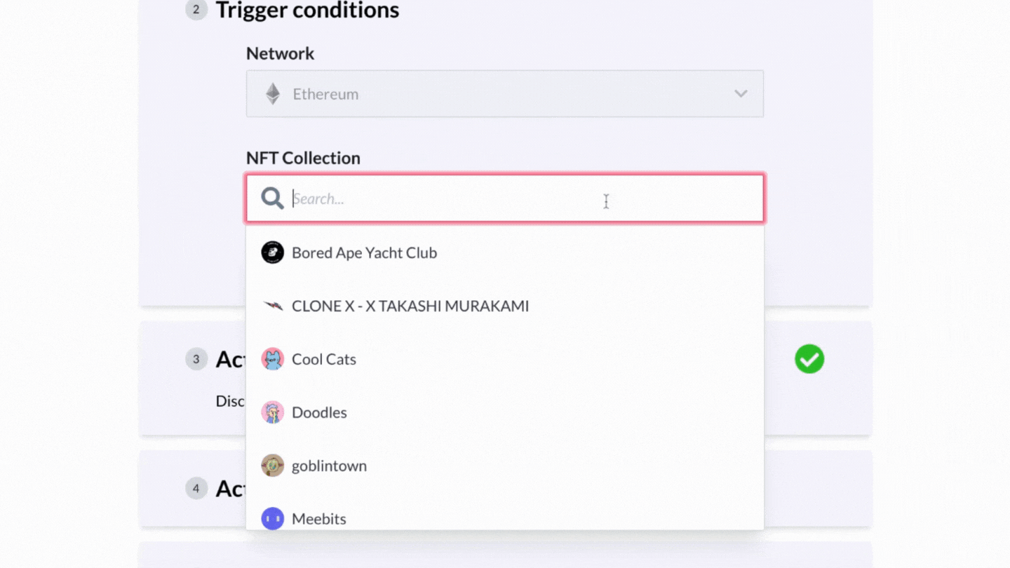
Task: Click the step 3 number badge
Action: point(196,359)
